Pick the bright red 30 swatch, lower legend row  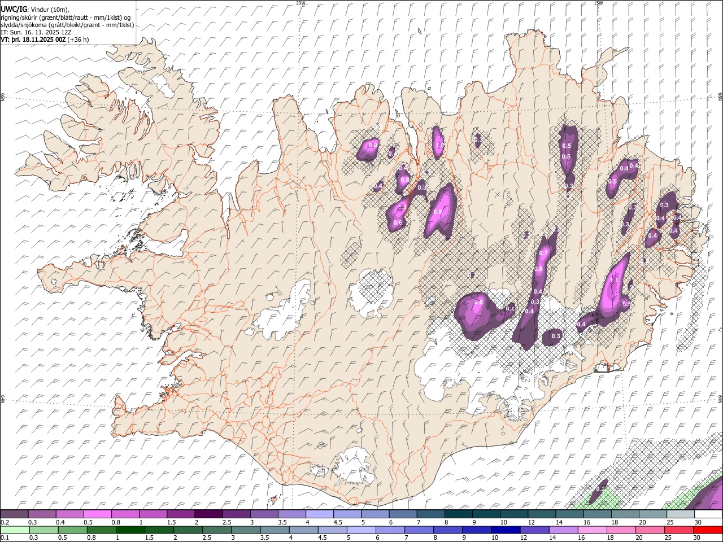(708, 530)
